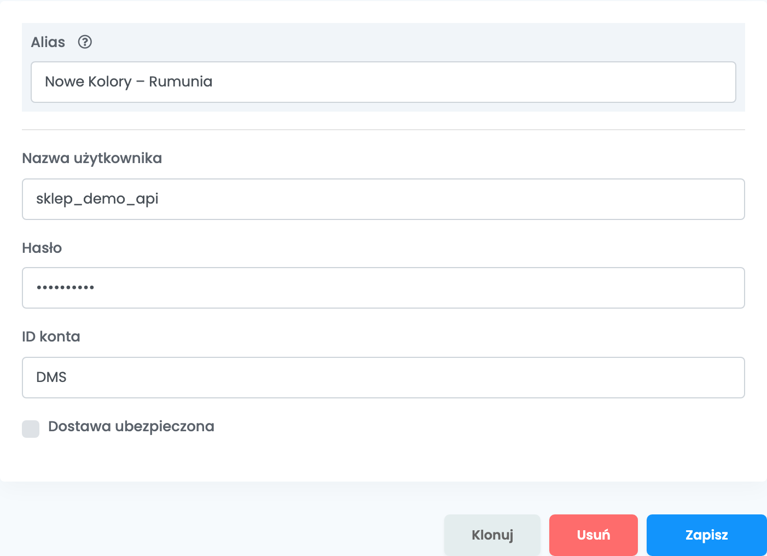Select the Hasło password field
Viewport: 767px width, 556px height.
click(383, 288)
